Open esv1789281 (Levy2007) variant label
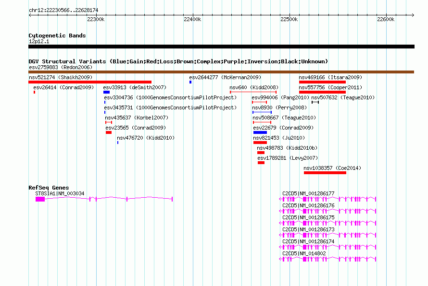This screenshot has height=286, width=428. [288, 158]
